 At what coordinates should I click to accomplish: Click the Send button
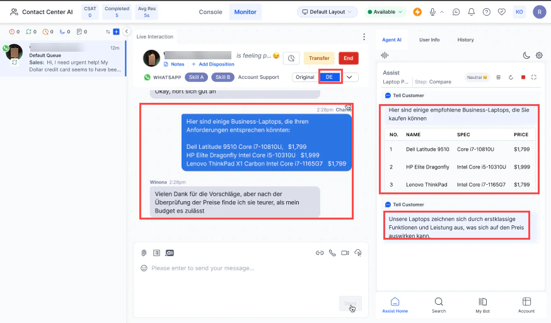pos(350,303)
